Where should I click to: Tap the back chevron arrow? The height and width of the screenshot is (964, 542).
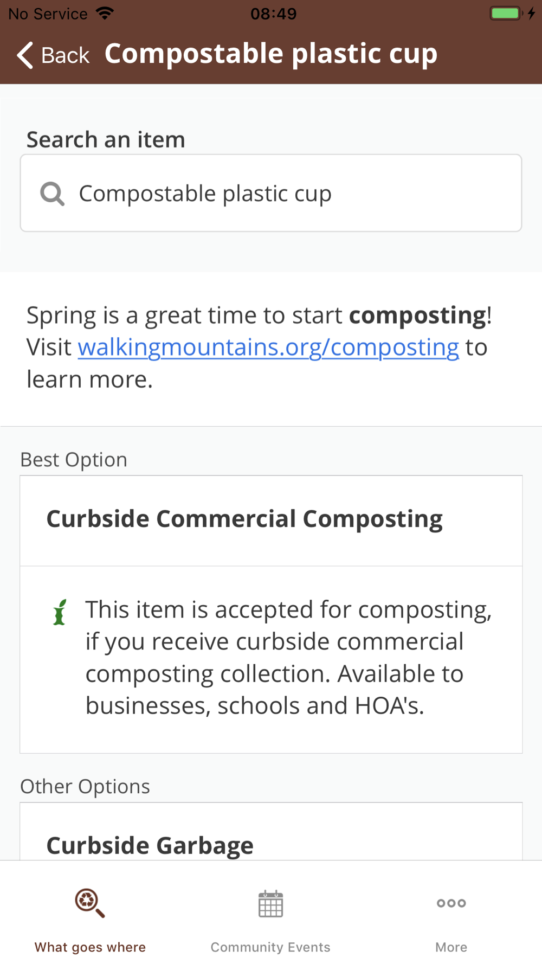[25, 55]
